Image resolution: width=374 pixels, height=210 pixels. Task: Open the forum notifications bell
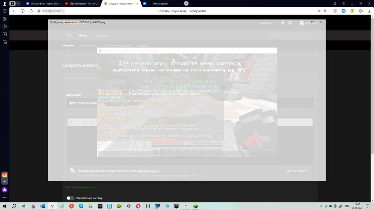click(x=283, y=23)
